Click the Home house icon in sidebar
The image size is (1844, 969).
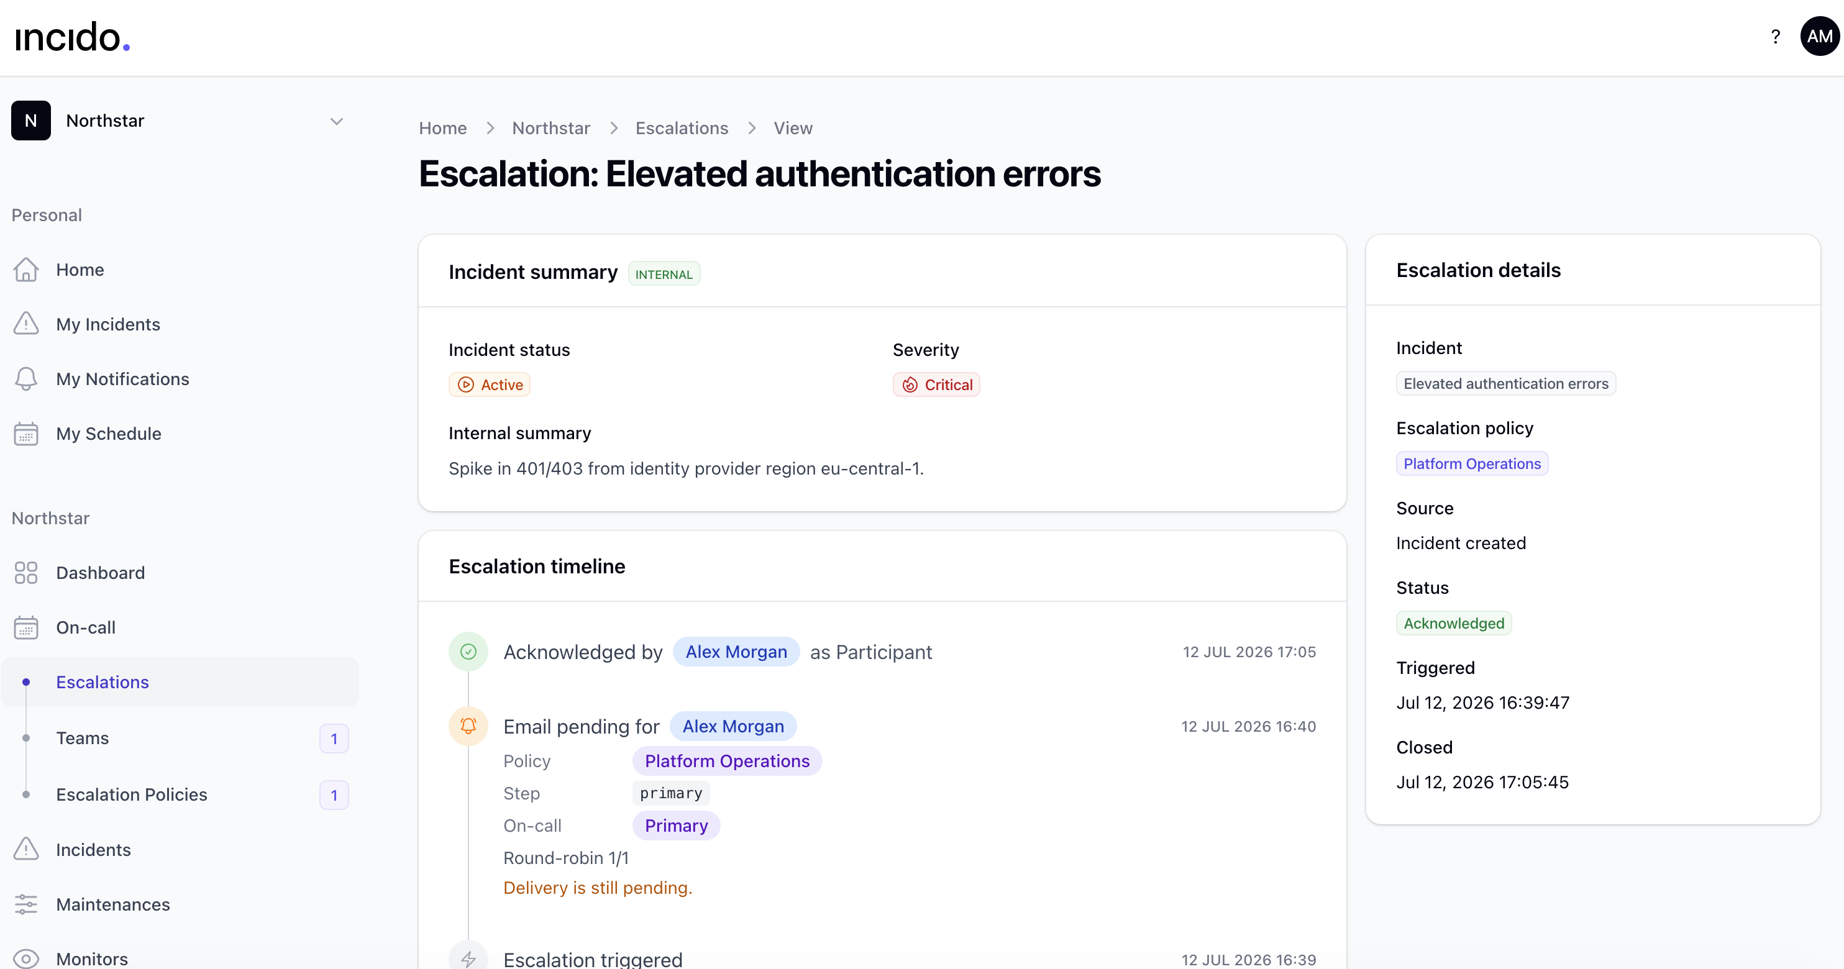pyautogui.click(x=25, y=270)
